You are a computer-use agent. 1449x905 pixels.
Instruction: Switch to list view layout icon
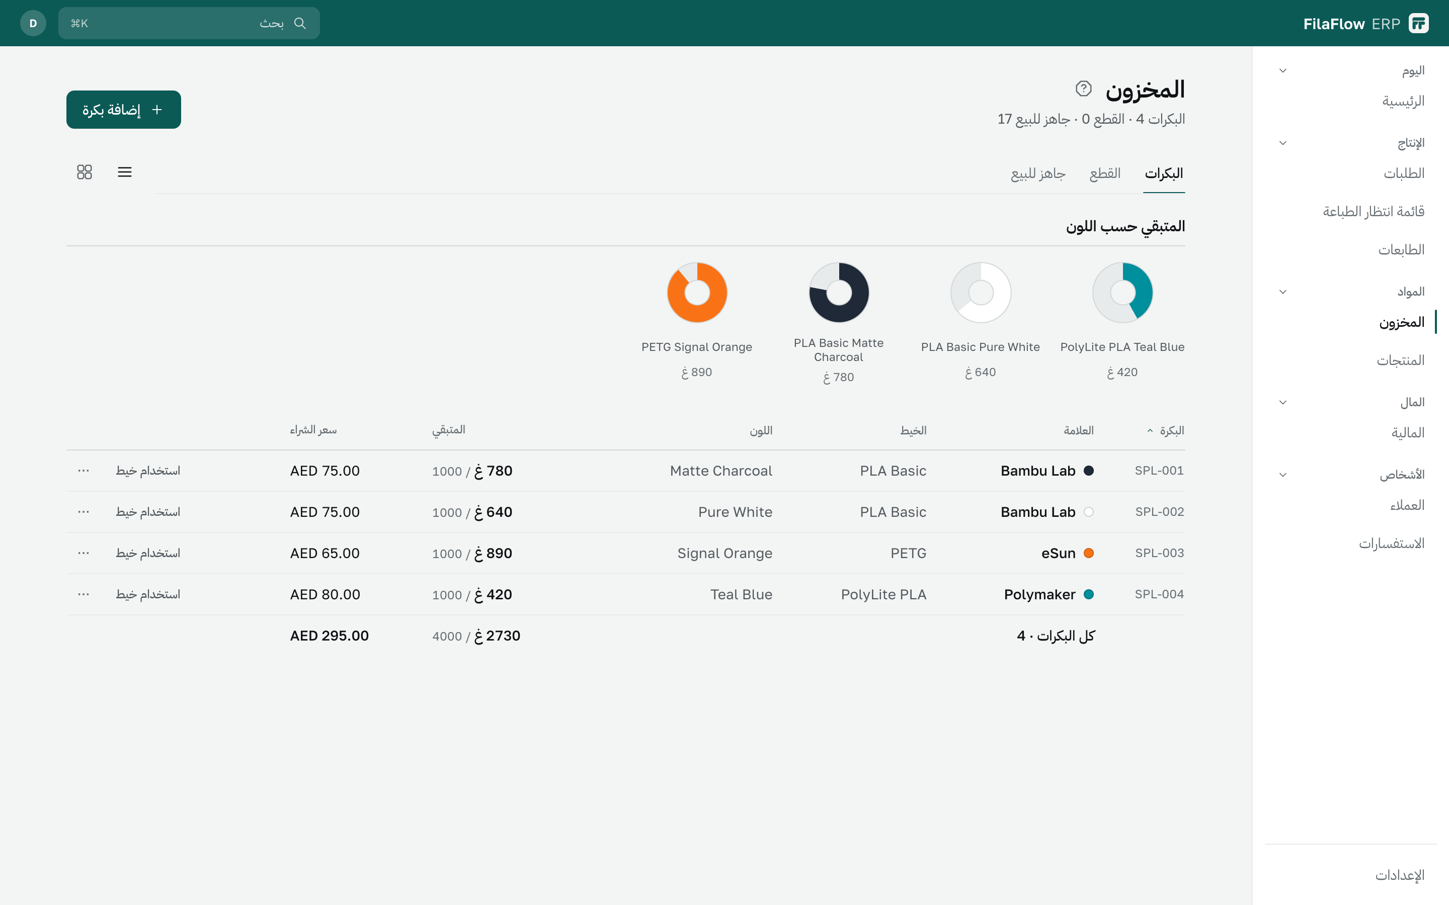(125, 172)
